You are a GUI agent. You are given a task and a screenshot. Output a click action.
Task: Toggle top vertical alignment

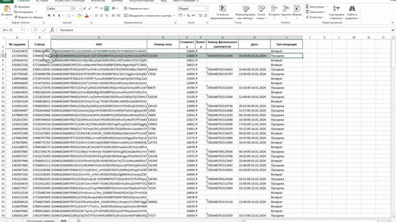click(x=97, y=9)
